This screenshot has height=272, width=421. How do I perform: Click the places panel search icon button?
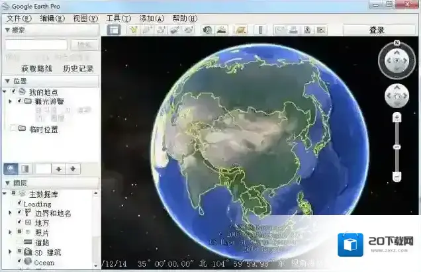(x=11, y=169)
